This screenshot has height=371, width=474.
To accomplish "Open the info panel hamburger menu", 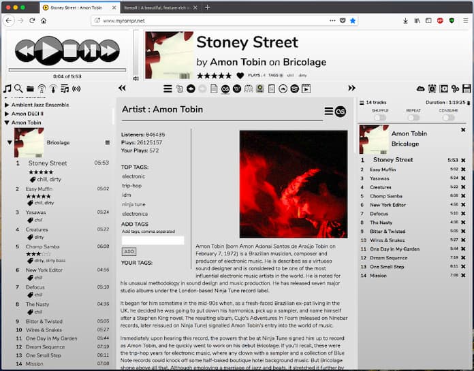I will click(x=329, y=111).
